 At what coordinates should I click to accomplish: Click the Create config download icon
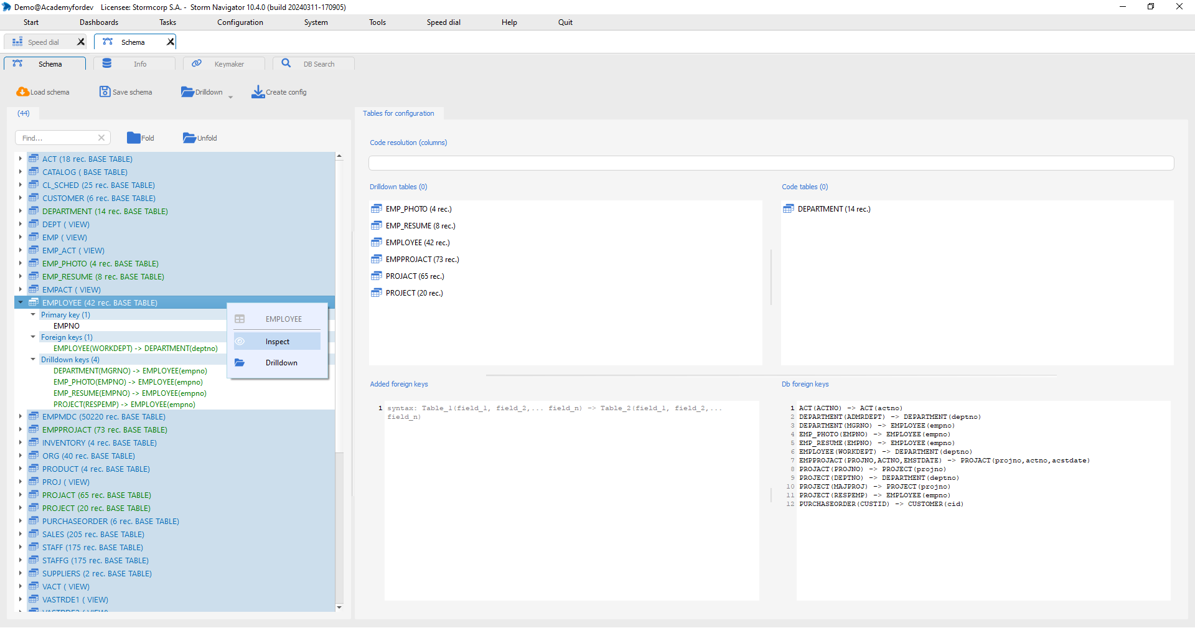coord(258,92)
